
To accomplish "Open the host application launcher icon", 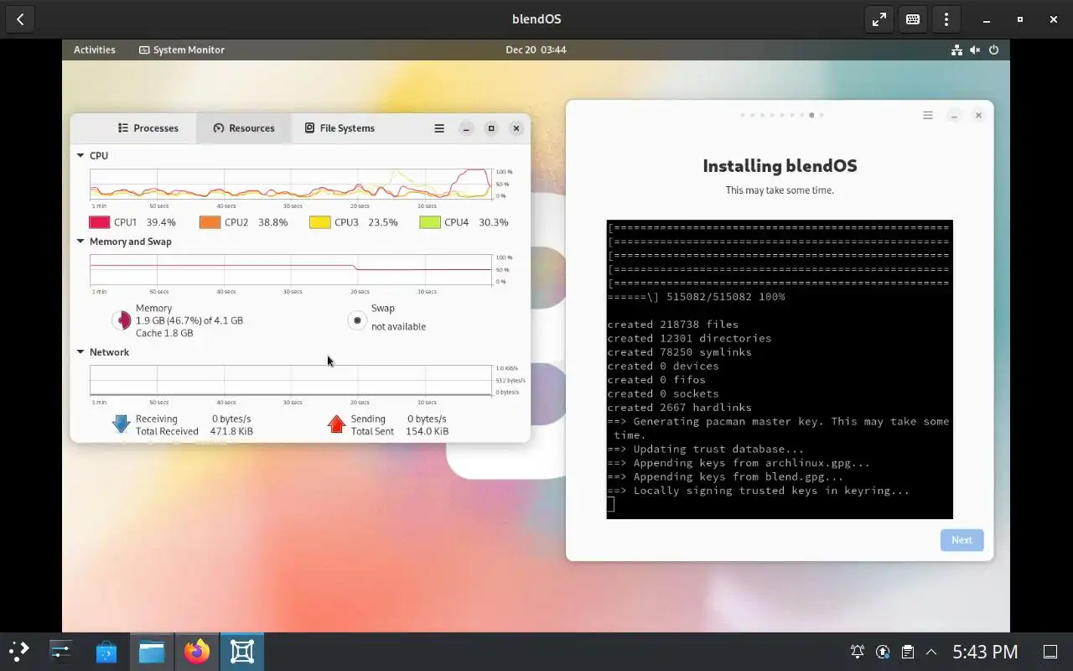I will tap(19, 652).
